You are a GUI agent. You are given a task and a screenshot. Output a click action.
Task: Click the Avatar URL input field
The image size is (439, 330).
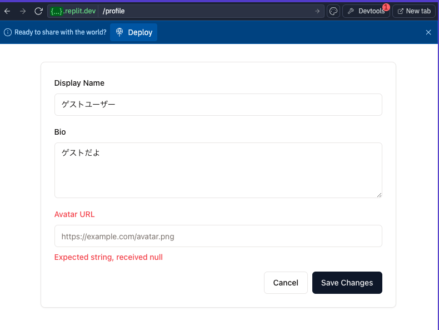tap(218, 236)
